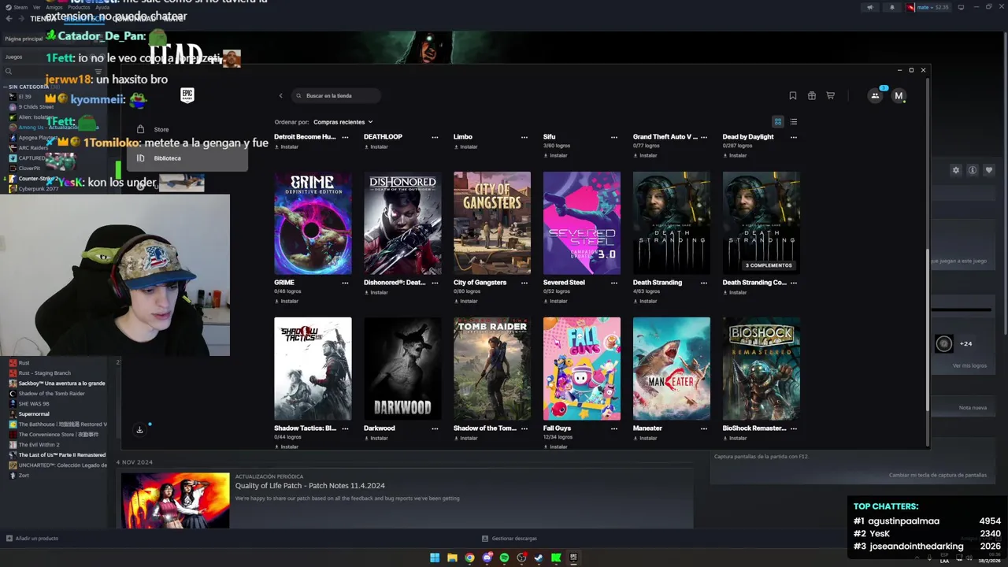Open the Shadow Tactics cover art
This screenshot has width=1008, height=567.
(x=313, y=369)
